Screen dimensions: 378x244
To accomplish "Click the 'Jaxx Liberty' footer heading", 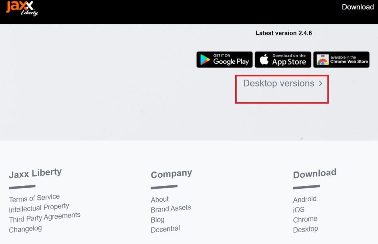I will 35,173.
